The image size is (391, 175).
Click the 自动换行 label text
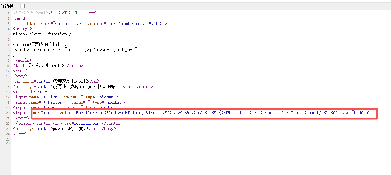pyautogui.click(x=9, y=6)
